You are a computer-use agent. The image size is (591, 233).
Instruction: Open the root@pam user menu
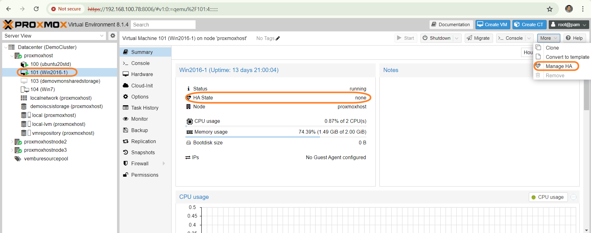[569, 25]
